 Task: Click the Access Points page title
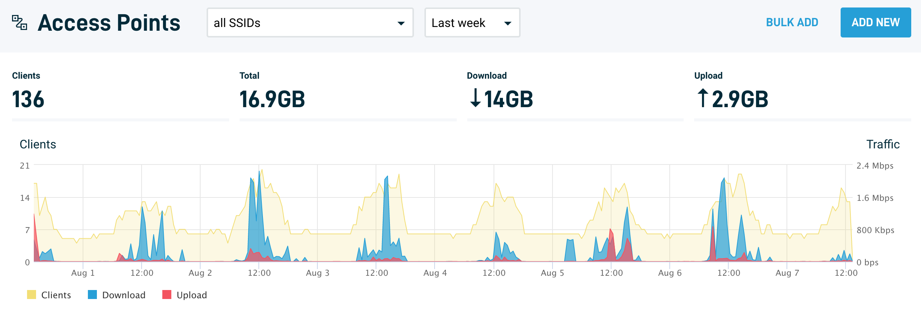pyautogui.click(x=109, y=23)
